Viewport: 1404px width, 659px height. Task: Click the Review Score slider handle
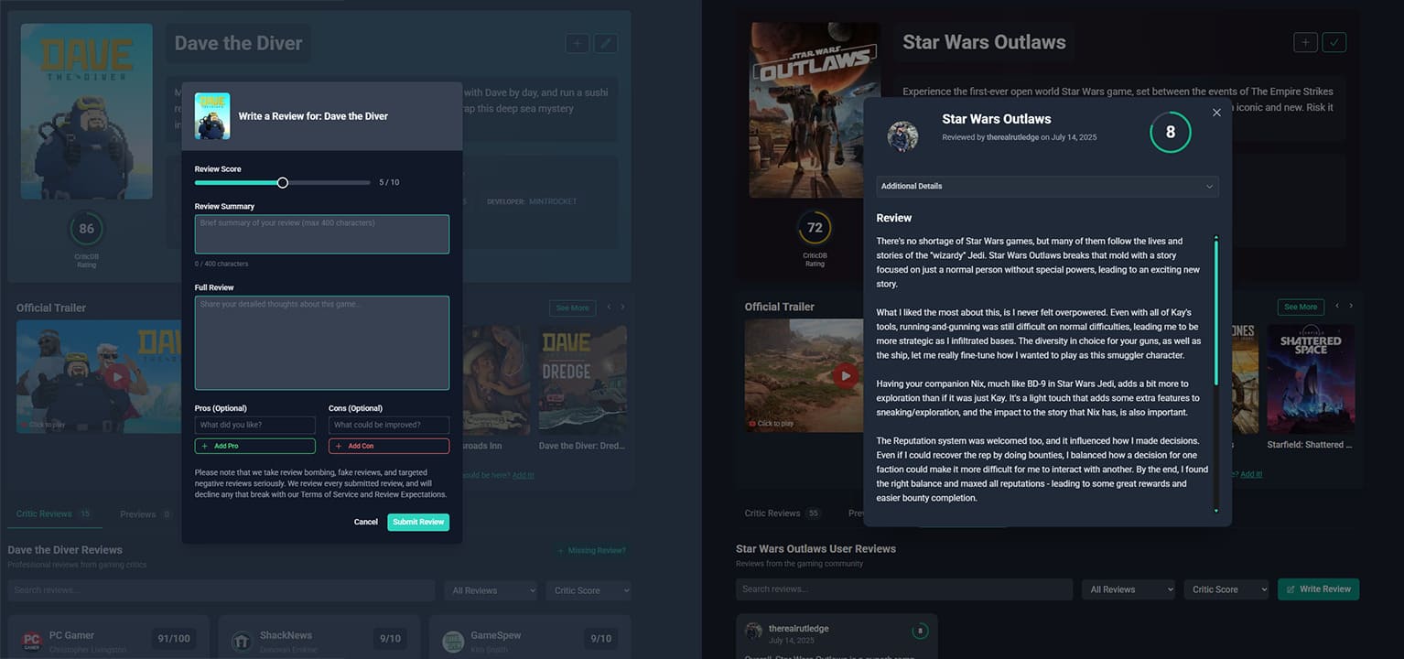[x=283, y=183]
